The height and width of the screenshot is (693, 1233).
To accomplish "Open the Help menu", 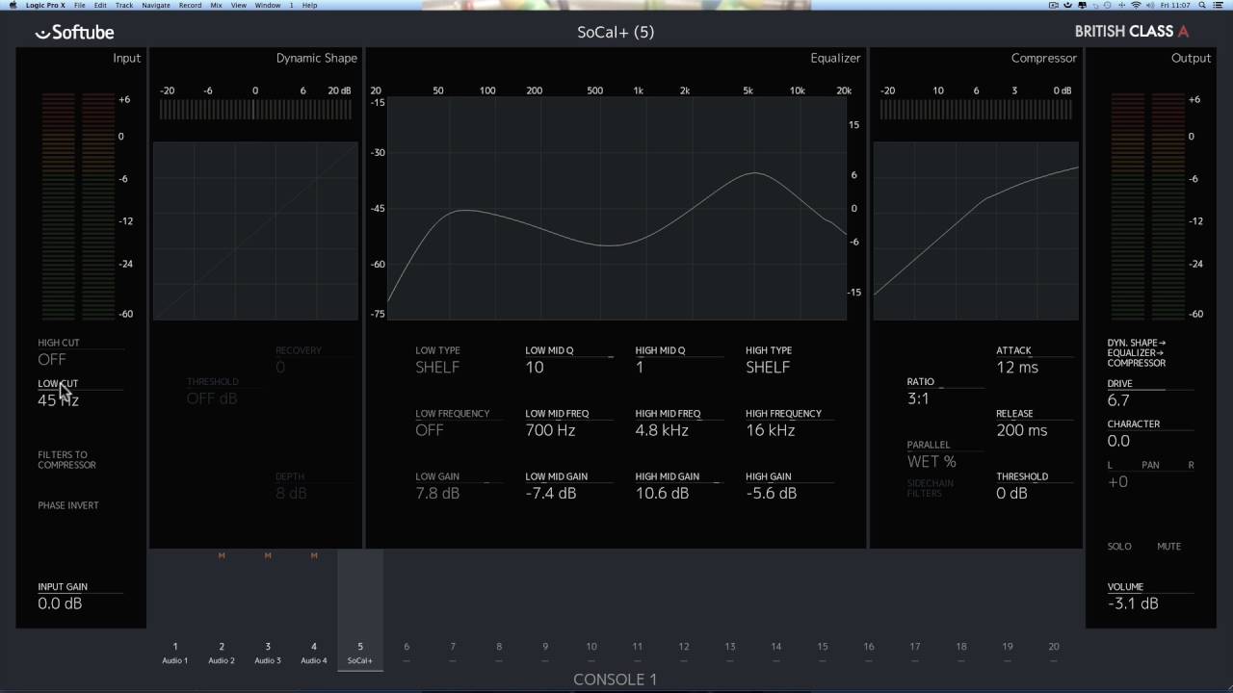I will tap(309, 5).
